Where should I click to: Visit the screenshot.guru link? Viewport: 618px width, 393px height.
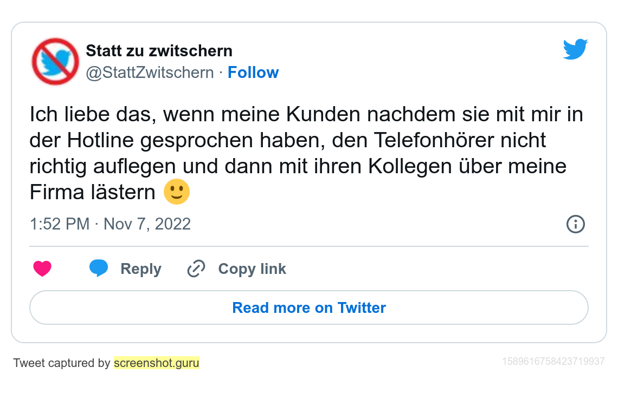click(x=156, y=363)
